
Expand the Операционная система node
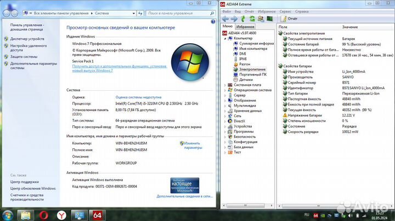(x=225, y=90)
